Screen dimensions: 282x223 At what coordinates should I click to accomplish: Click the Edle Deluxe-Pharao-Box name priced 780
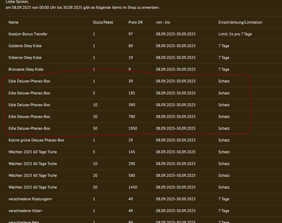(x=30, y=116)
